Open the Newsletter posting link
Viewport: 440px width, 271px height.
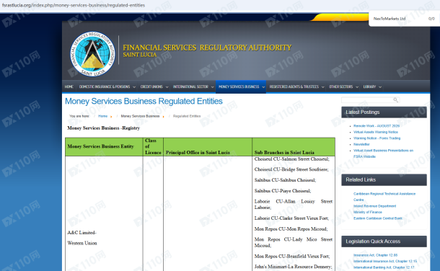click(x=361, y=144)
